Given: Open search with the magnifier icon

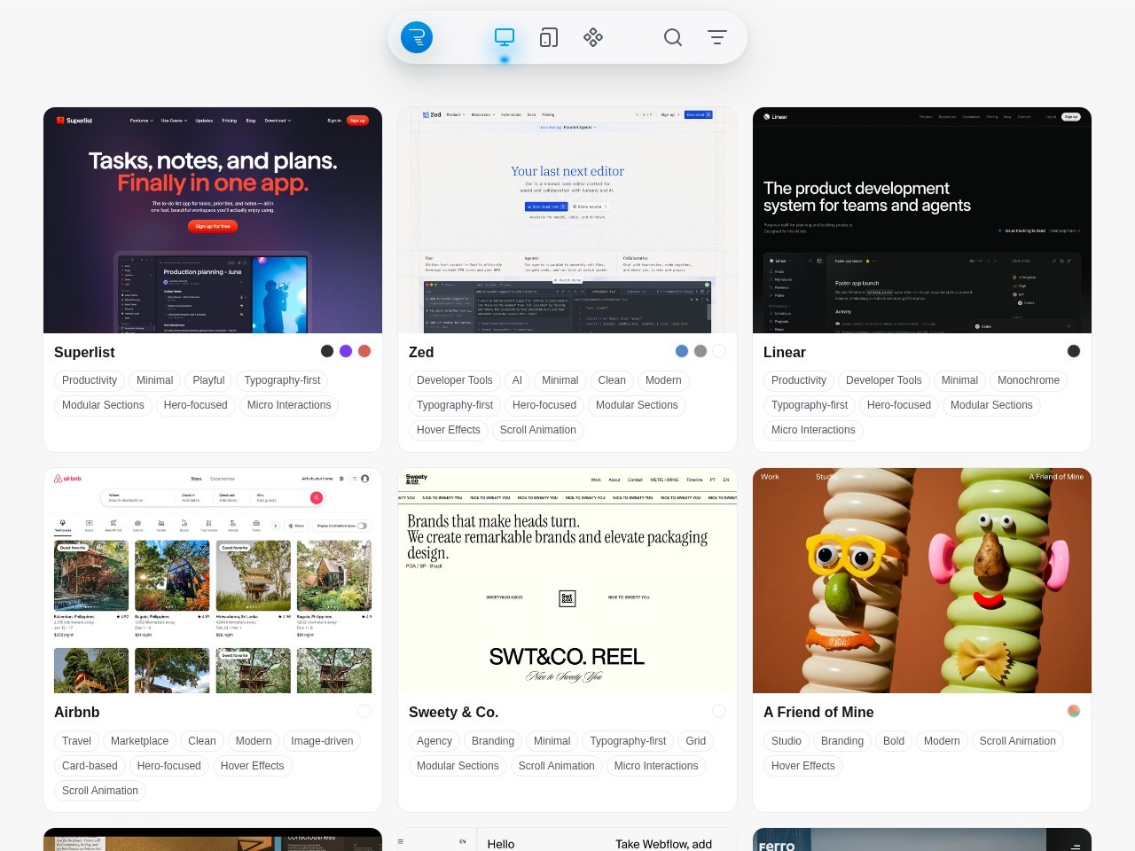Looking at the screenshot, I should point(673,37).
